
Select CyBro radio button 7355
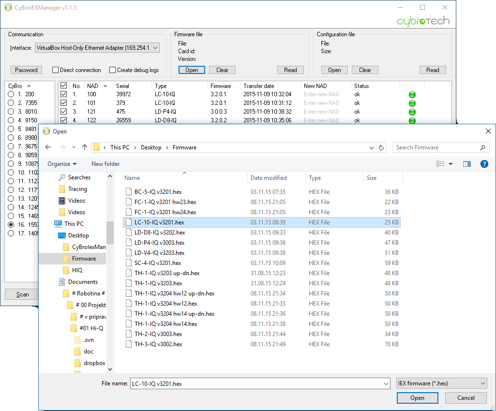[11, 103]
